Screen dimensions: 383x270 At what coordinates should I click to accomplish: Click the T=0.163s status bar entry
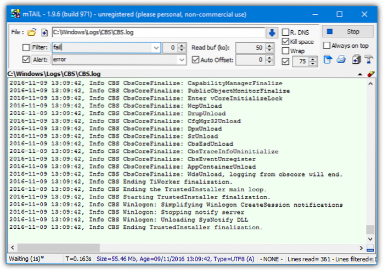click(x=78, y=259)
